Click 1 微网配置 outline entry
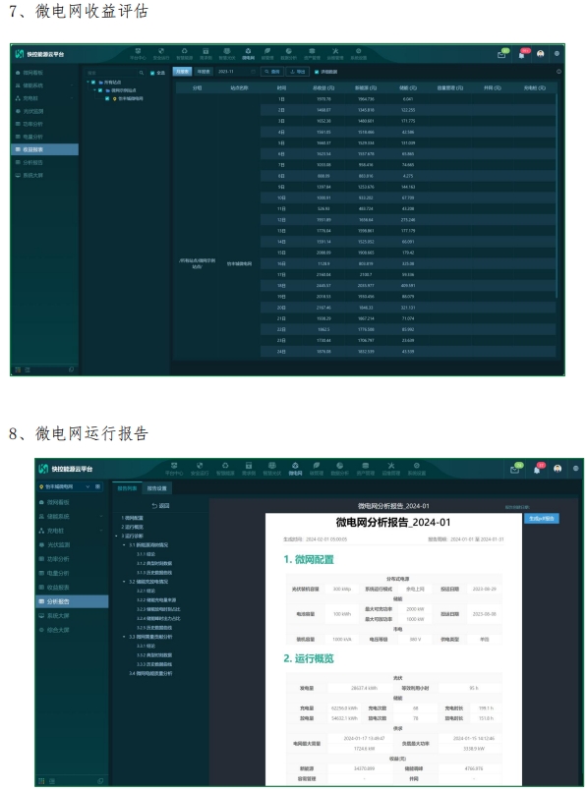The image size is (587, 791). [132, 518]
